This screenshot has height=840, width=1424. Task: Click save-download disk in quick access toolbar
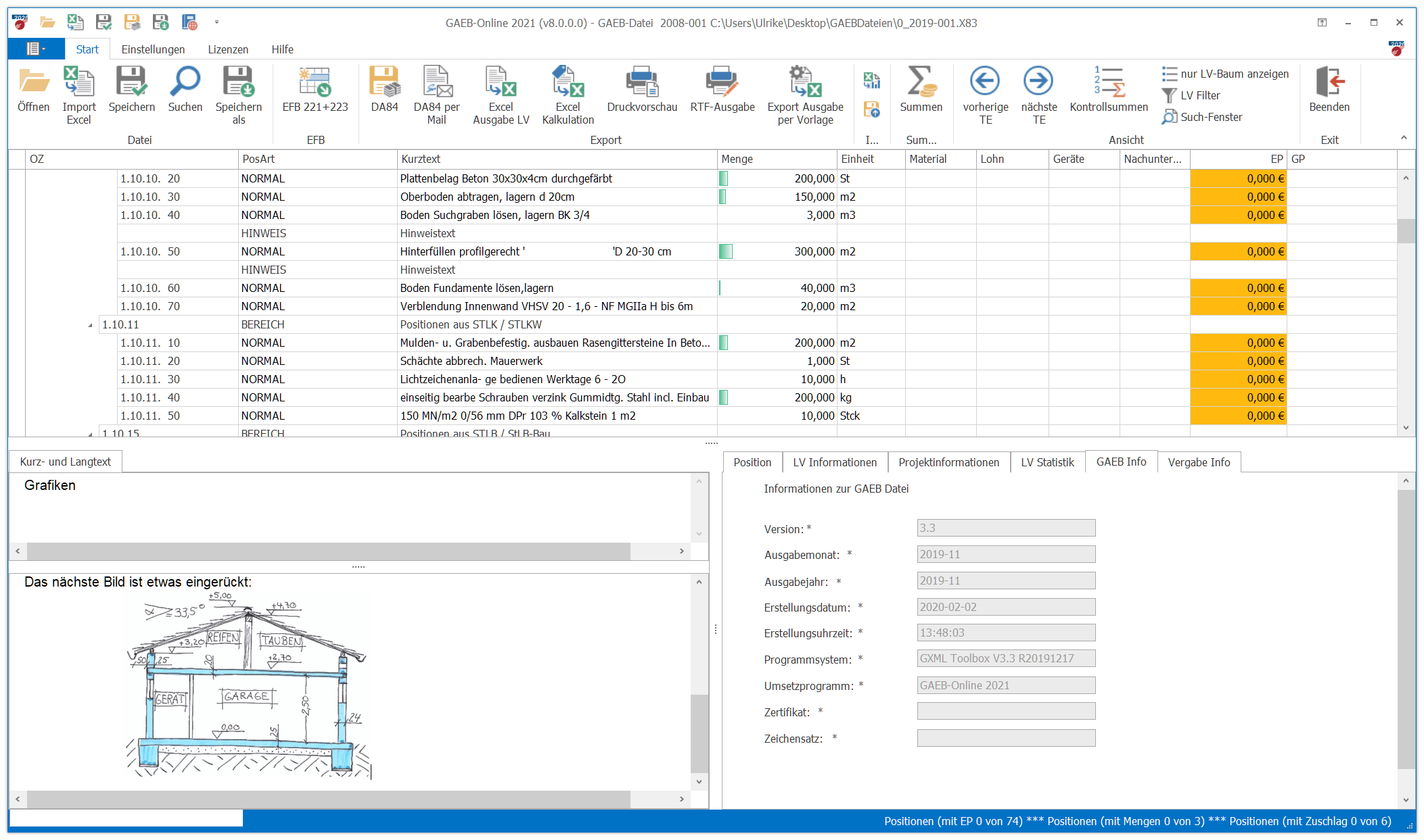[160, 22]
